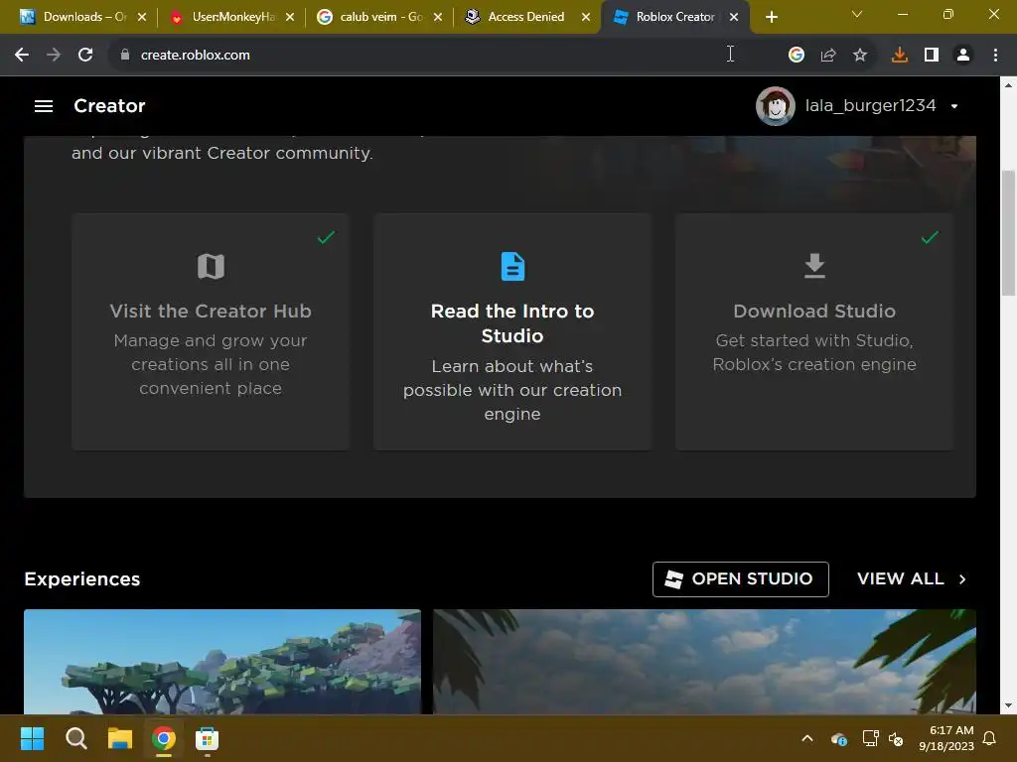Show hidden system tray icons
1017x762 pixels.
(x=807, y=738)
